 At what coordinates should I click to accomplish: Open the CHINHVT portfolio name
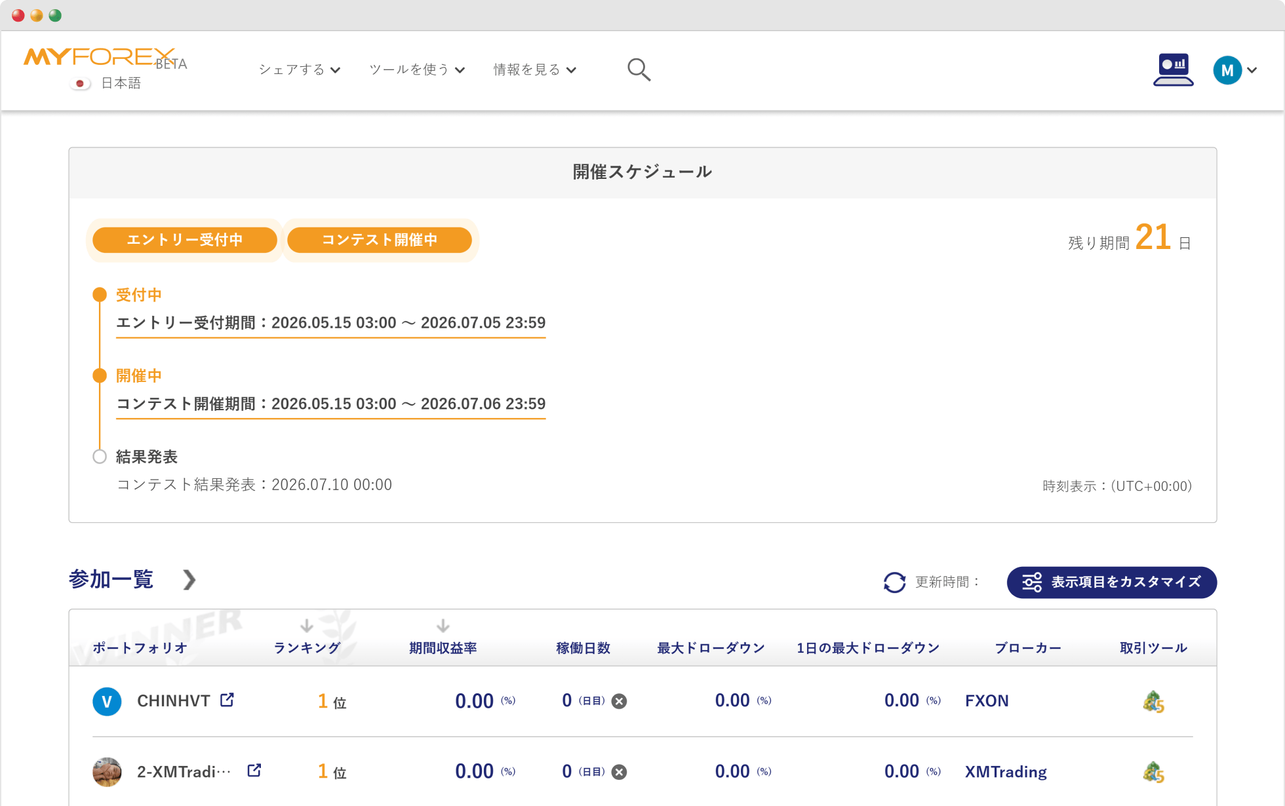point(173,701)
